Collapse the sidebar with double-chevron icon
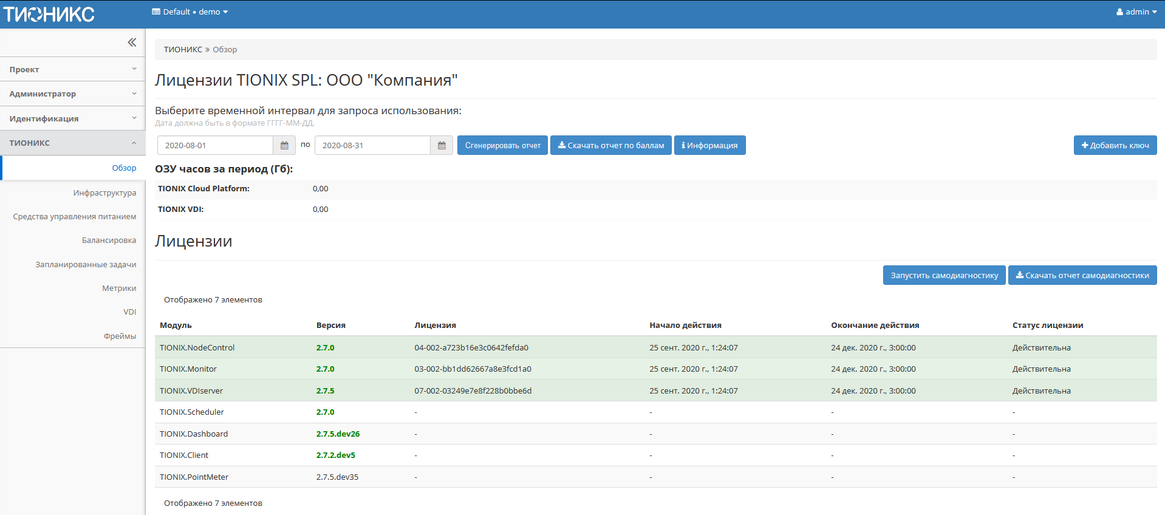Image resolution: width=1165 pixels, height=515 pixels. pyautogui.click(x=132, y=43)
